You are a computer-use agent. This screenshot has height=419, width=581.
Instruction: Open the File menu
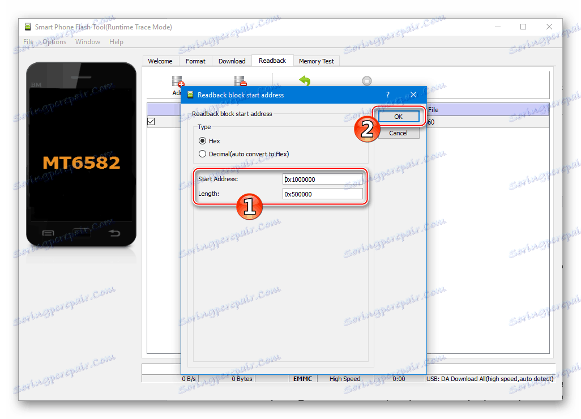point(28,41)
